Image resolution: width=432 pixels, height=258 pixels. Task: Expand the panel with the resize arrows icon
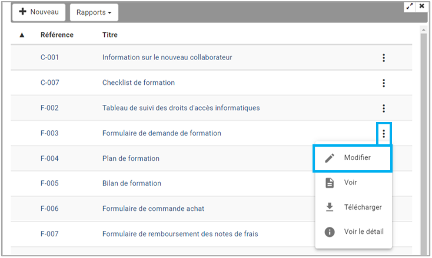point(410,6)
